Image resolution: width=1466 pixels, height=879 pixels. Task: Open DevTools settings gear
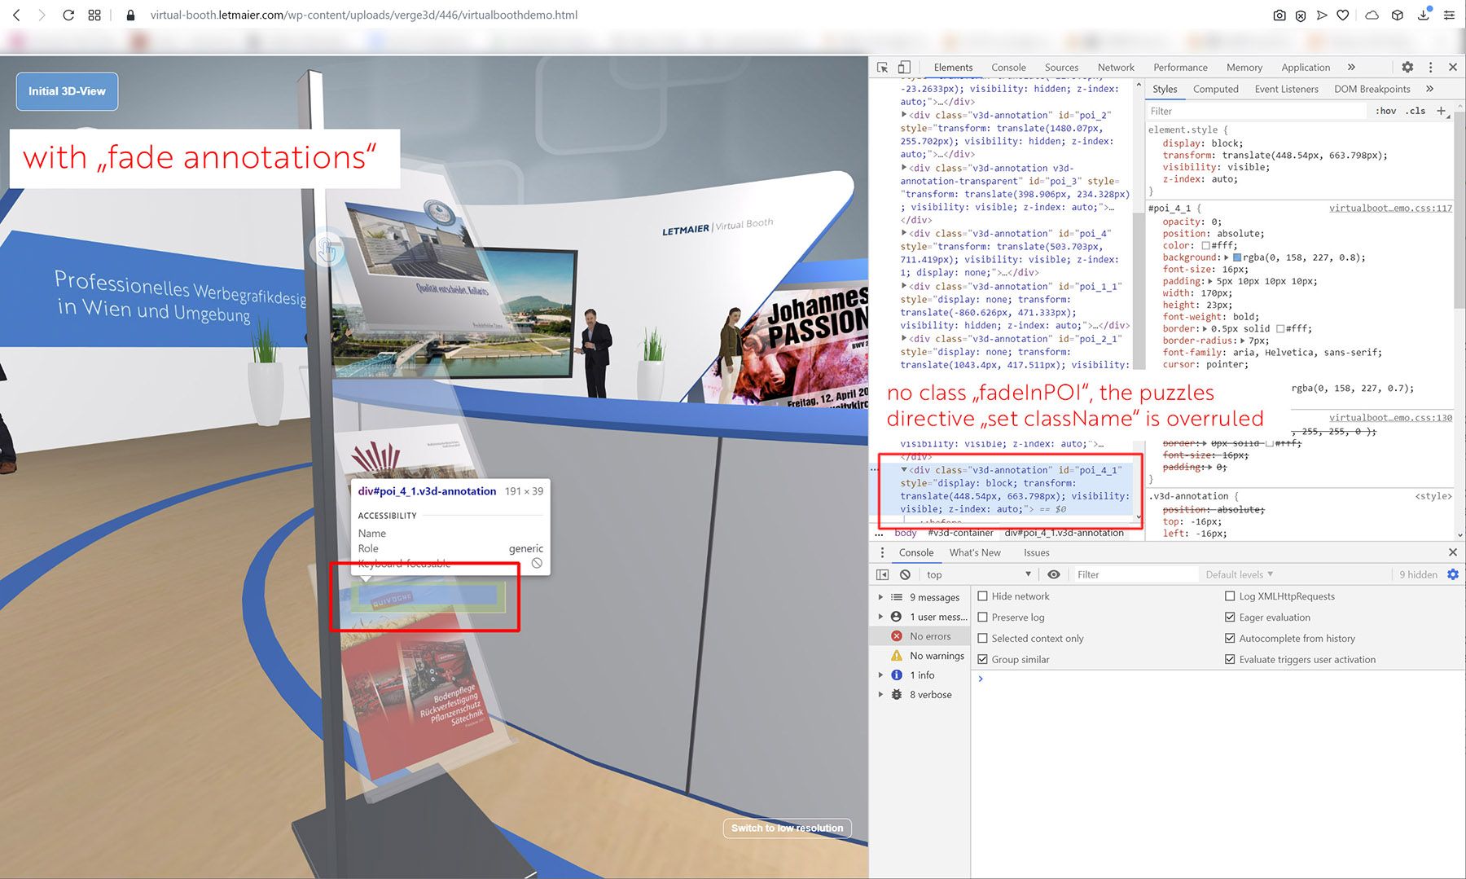click(x=1407, y=67)
